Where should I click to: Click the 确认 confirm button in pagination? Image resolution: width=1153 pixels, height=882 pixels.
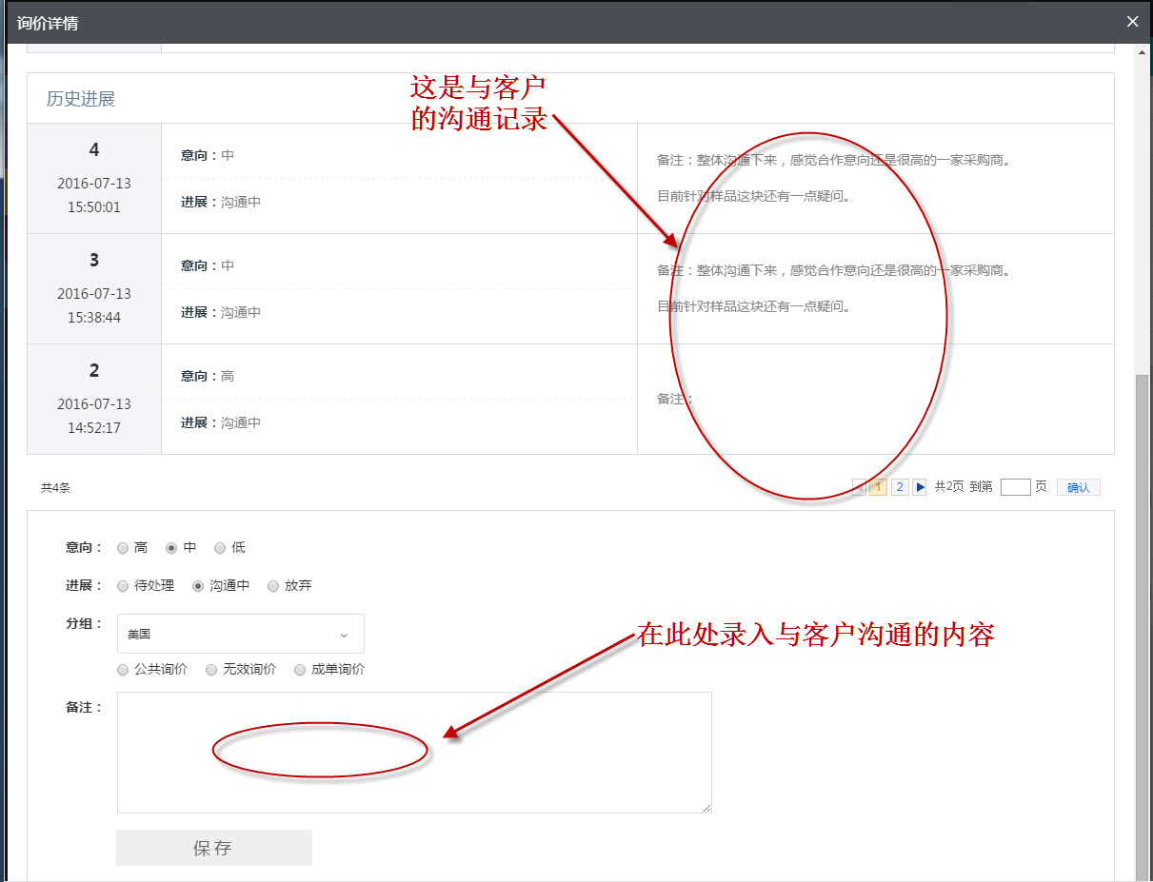coord(1078,486)
